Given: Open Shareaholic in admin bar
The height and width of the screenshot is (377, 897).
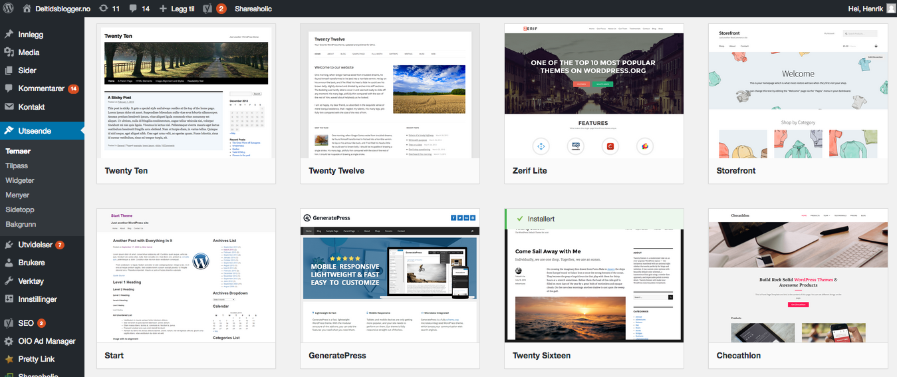Looking at the screenshot, I should point(253,9).
